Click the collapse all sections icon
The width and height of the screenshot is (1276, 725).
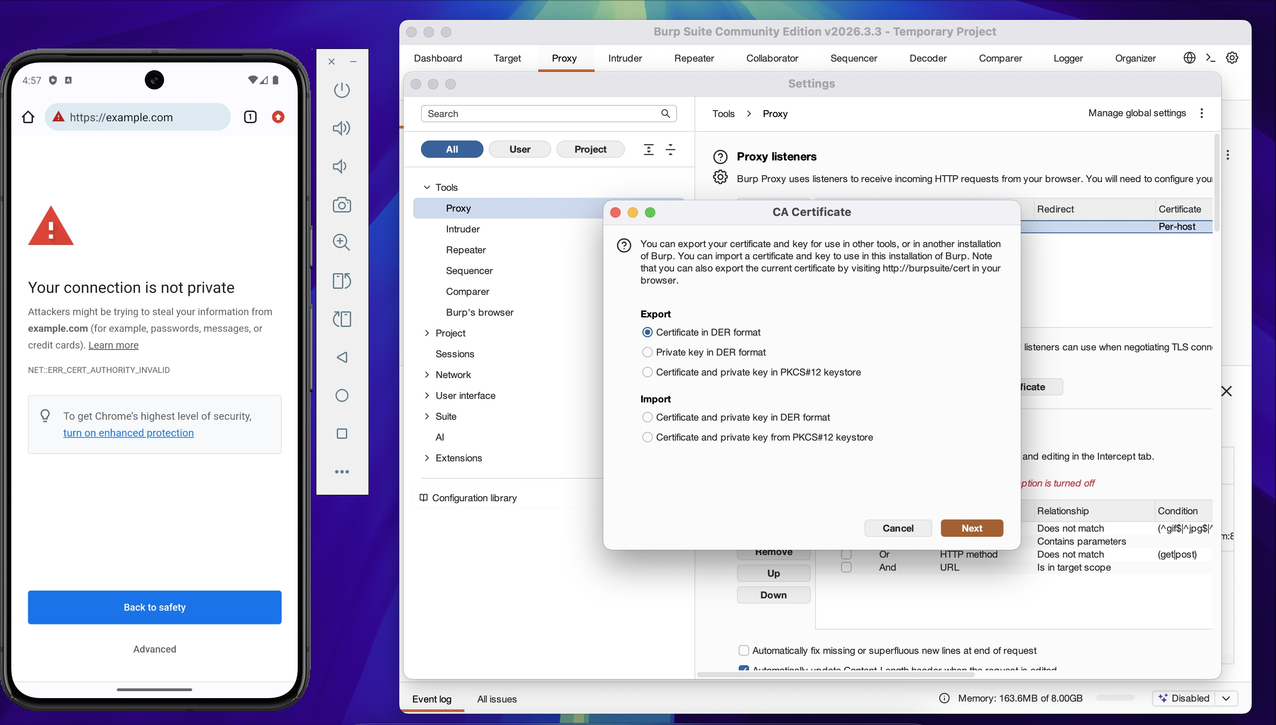(x=671, y=150)
